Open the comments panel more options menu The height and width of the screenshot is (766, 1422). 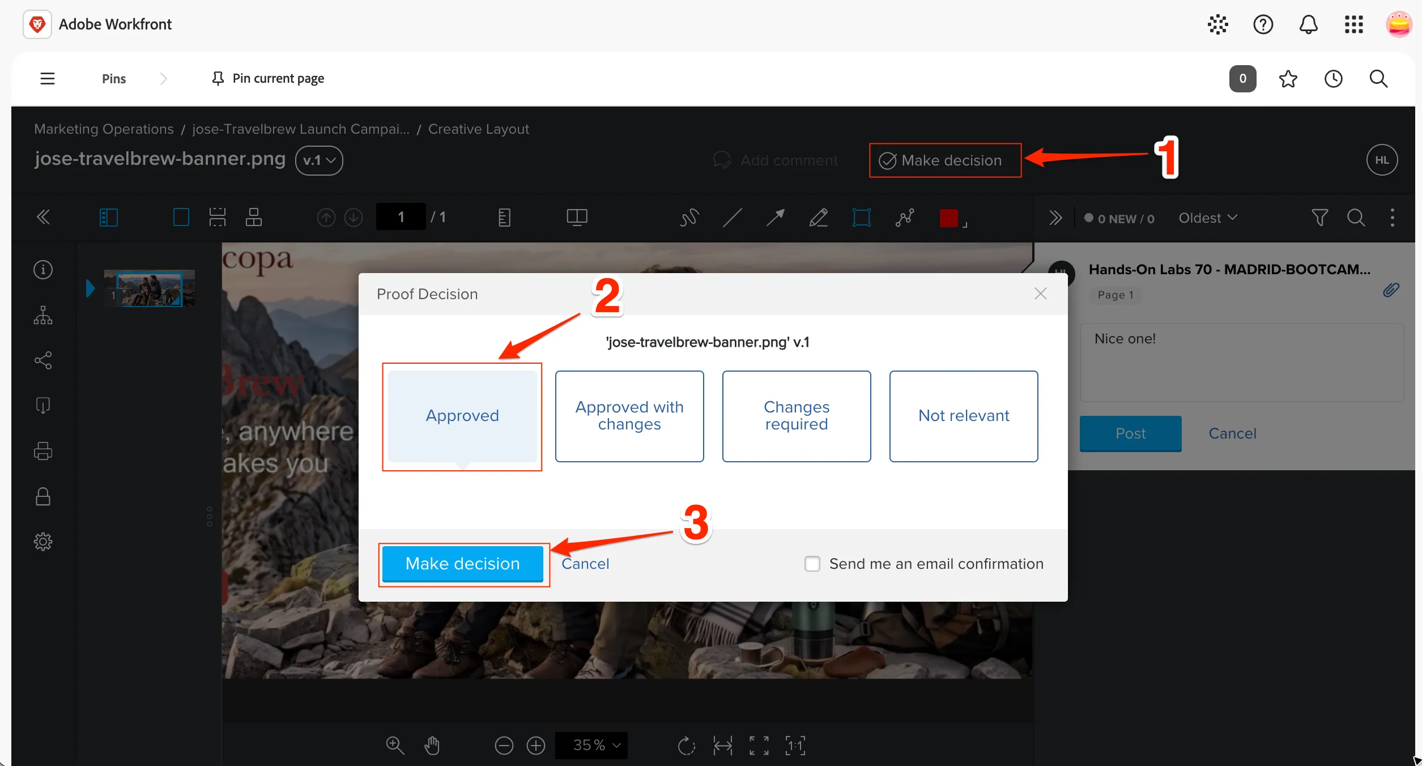1392,218
